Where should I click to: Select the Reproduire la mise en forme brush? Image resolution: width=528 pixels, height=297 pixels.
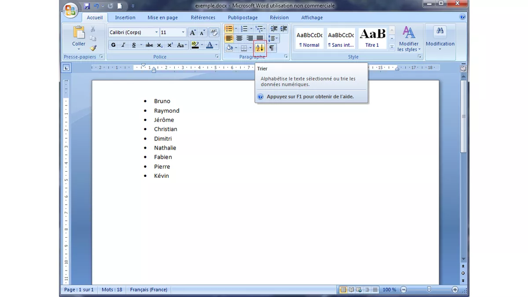point(94,48)
